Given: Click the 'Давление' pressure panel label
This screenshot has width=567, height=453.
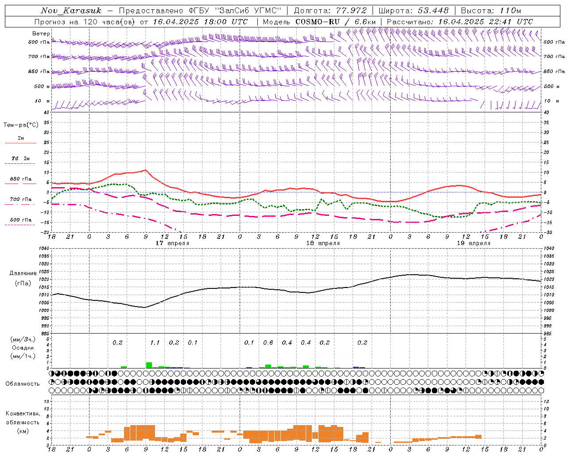Looking at the screenshot, I should 23,273.
